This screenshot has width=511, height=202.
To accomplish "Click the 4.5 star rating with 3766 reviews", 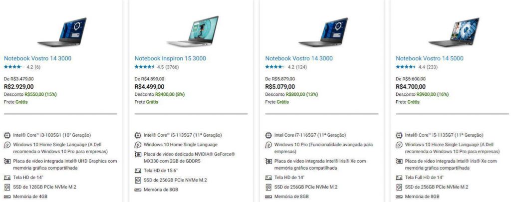I will pos(157,67).
